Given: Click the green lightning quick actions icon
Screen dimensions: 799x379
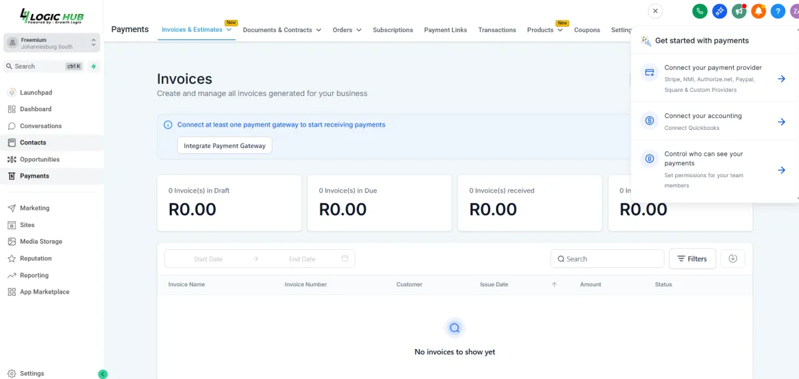Looking at the screenshot, I should point(94,67).
